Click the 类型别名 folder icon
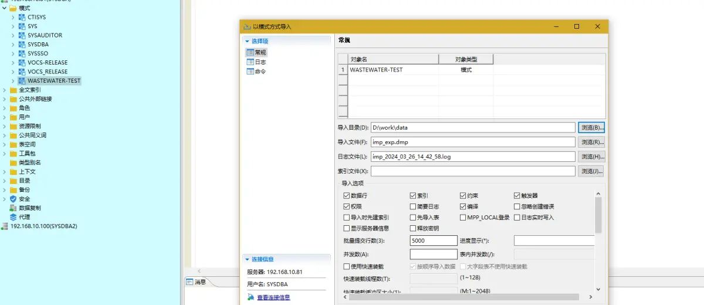Viewport: 704px width, 305px height. point(13,162)
